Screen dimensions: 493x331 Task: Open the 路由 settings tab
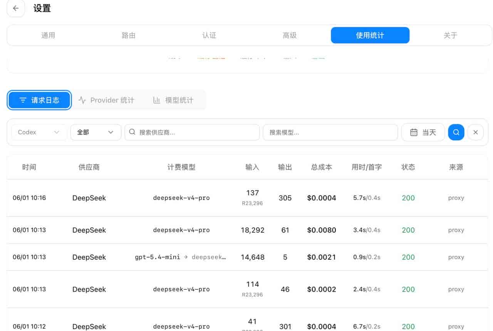(128, 35)
